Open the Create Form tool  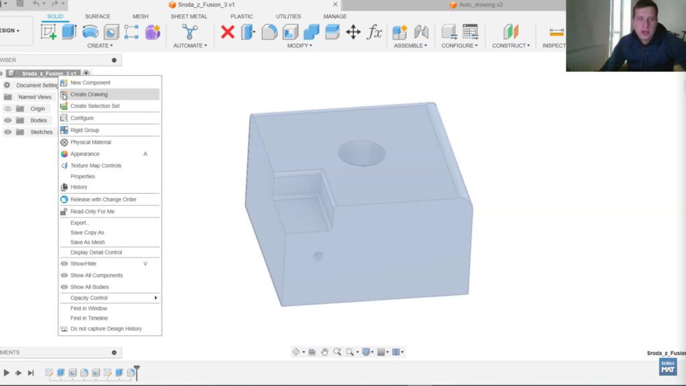point(90,31)
